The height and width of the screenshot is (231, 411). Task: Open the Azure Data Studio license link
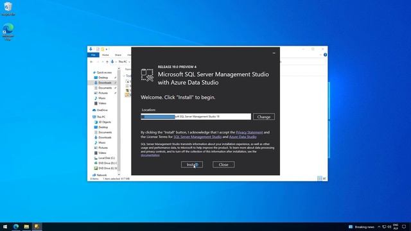(x=243, y=137)
